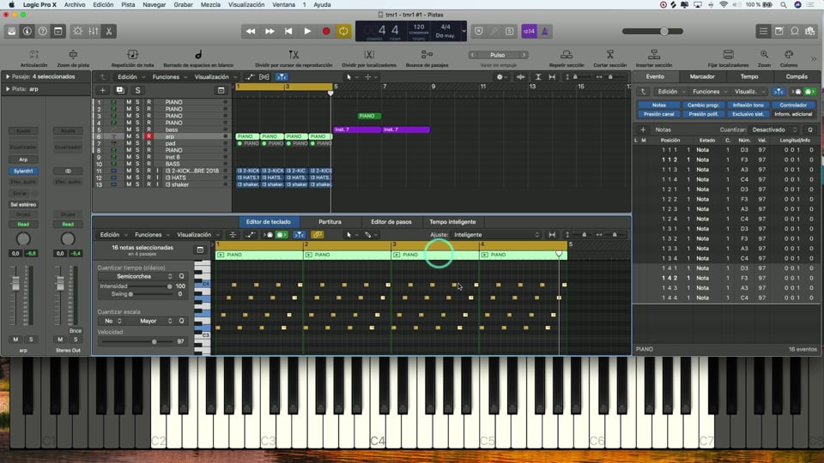Click the global Solo S button in track header
The image size is (824, 463).
[137, 90]
